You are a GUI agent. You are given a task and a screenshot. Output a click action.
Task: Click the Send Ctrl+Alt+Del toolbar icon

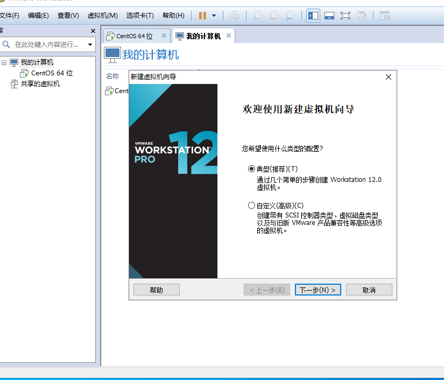pos(235,16)
